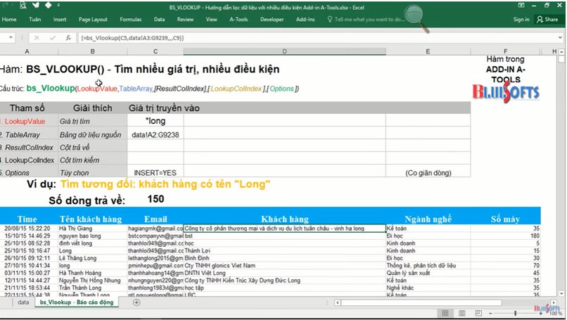
Task: Select column E header
Action: pyautogui.click(x=428, y=52)
